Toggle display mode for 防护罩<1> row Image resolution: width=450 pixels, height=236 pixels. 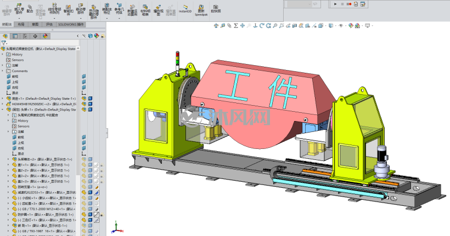pyautogui.click(x=90, y=215)
